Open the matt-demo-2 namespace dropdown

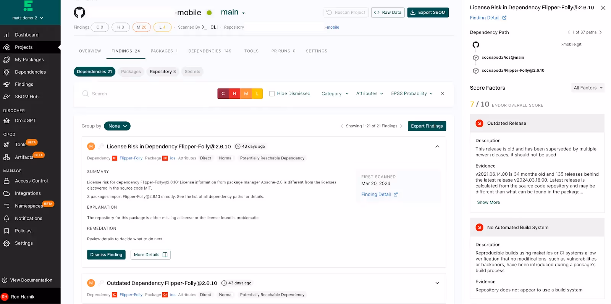28,18
